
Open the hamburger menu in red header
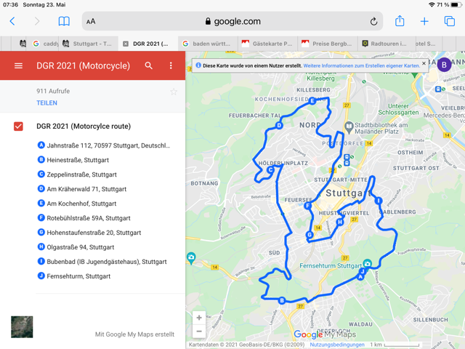18,65
